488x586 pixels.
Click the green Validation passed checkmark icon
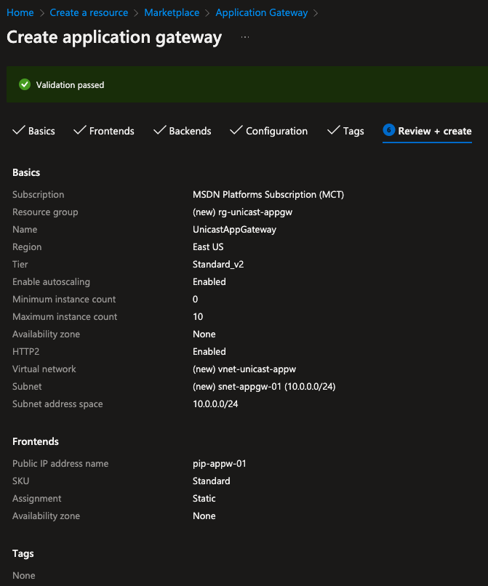[25, 85]
